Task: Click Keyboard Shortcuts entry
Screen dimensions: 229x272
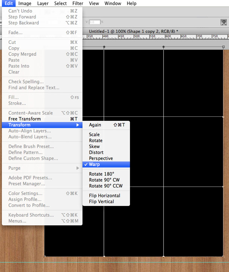Action: pos(42,215)
